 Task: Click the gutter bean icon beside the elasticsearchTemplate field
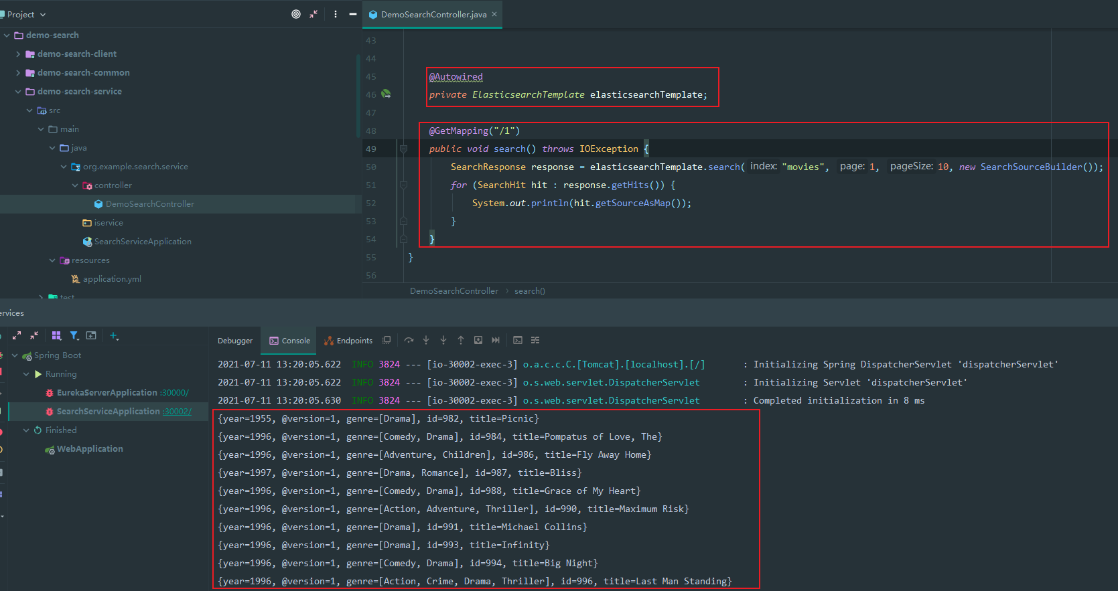(386, 94)
